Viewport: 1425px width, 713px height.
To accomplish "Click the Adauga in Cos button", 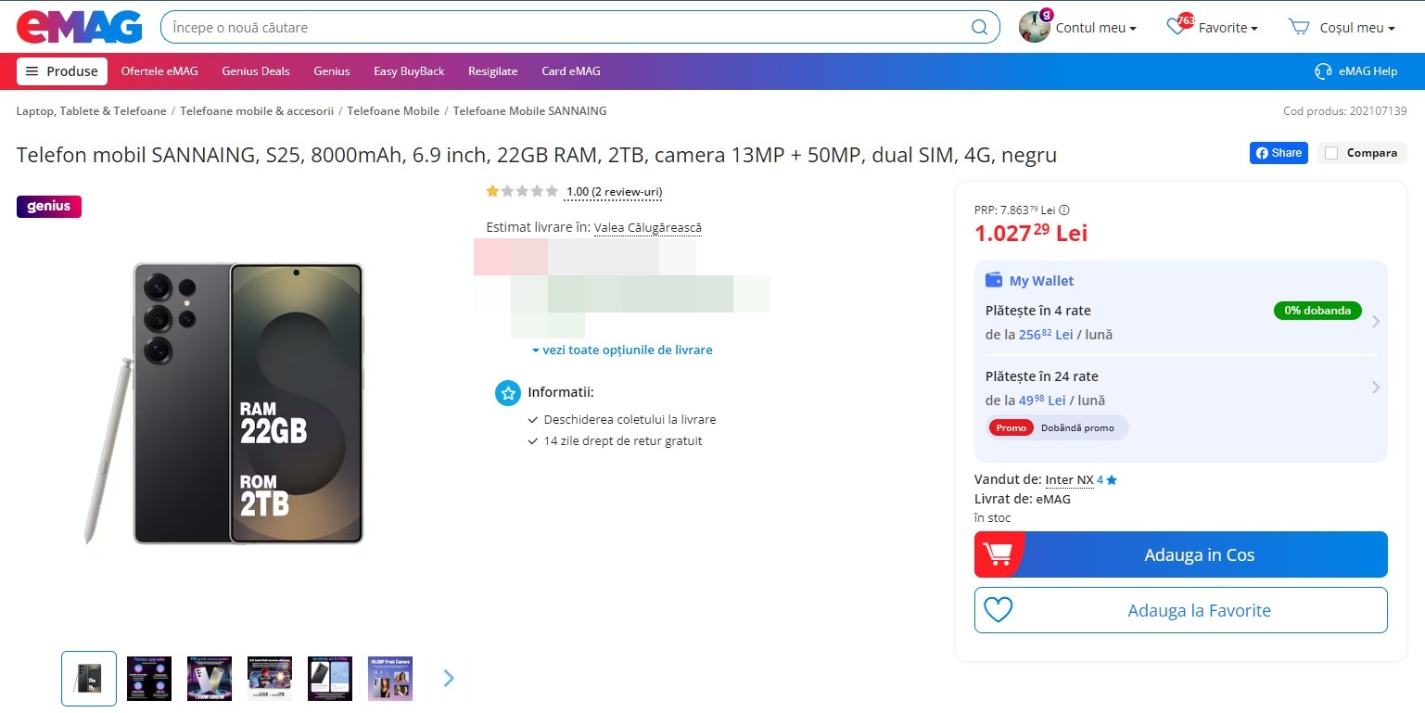I will [1180, 554].
